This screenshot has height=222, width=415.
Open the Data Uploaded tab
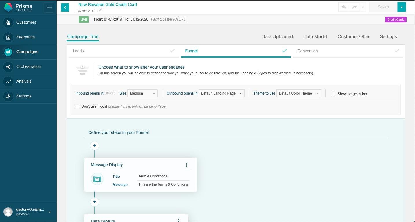pyautogui.click(x=277, y=36)
